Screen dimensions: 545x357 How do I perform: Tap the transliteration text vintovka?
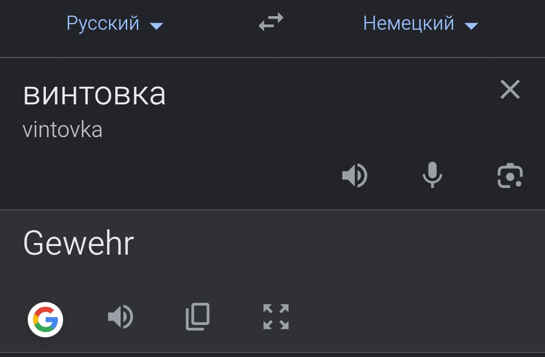(63, 130)
